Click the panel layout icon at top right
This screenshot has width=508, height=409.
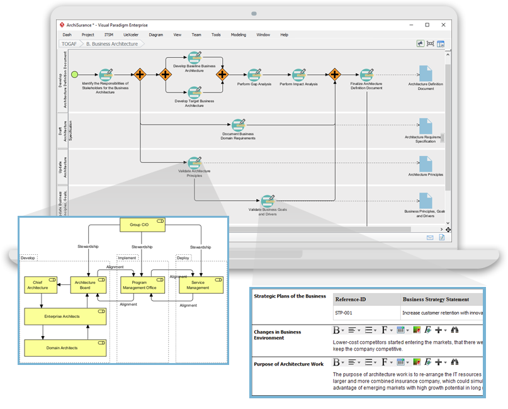pyautogui.click(x=441, y=43)
